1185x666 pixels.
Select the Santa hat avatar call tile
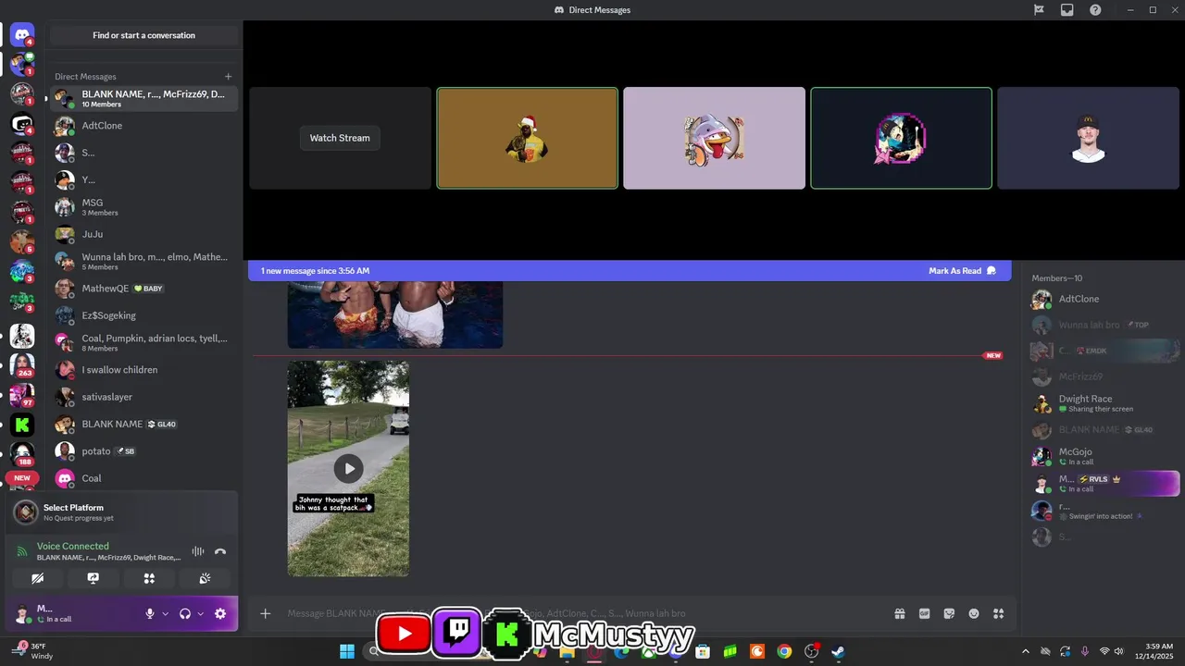coord(528,138)
